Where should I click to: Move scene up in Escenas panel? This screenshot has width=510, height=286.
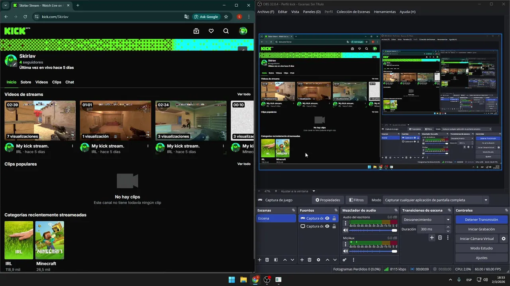(285, 260)
